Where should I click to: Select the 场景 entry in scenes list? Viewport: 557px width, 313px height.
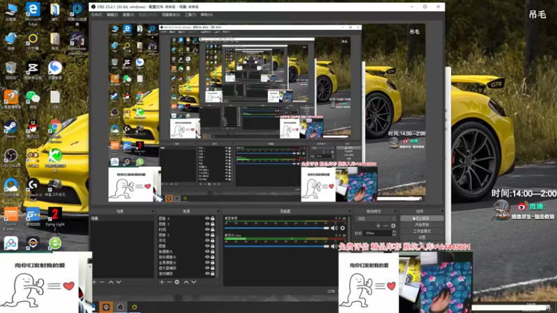[122, 218]
